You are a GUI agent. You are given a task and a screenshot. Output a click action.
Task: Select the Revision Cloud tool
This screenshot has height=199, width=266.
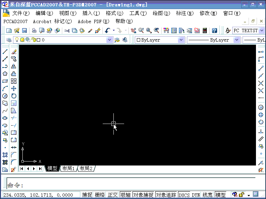(x=5, y=103)
